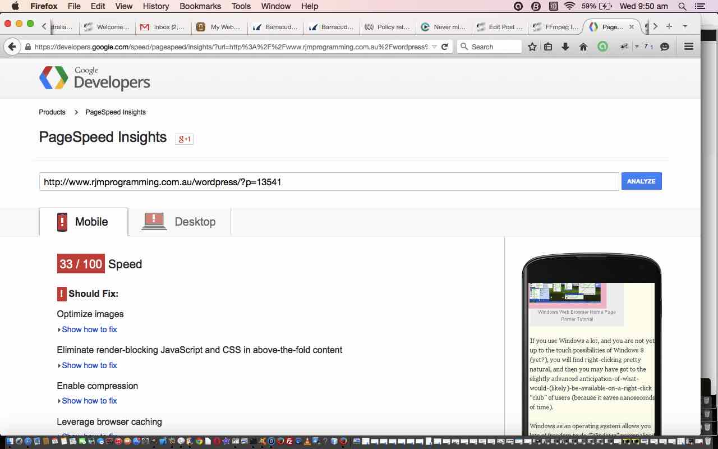Open the list all tabs dropdown
The height and width of the screenshot is (449, 718).
[x=685, y=26]
